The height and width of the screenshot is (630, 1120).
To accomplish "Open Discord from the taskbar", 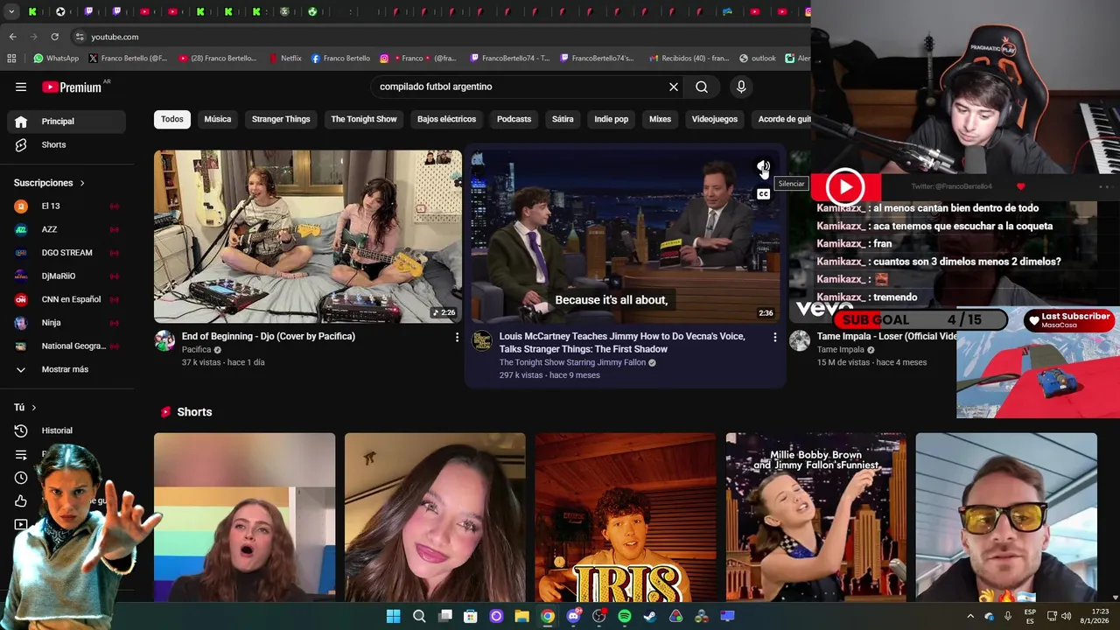I will 573,616.
